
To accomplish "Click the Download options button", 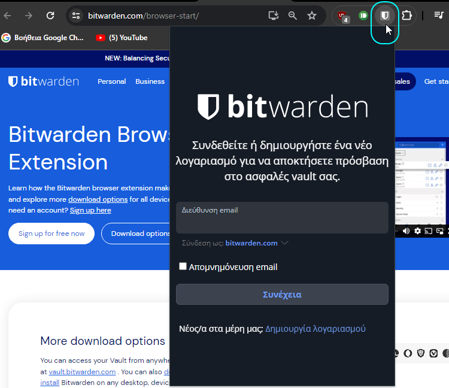I will click(x=136, y=234).
